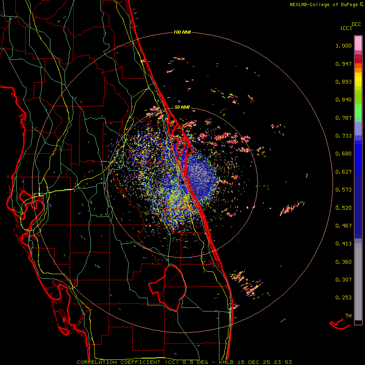Click the [CC] units label
The height and width of the screenshot is (365, 365).
346,28
